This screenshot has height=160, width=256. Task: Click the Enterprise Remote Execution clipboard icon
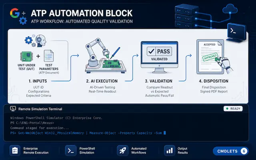pos(15,150)
